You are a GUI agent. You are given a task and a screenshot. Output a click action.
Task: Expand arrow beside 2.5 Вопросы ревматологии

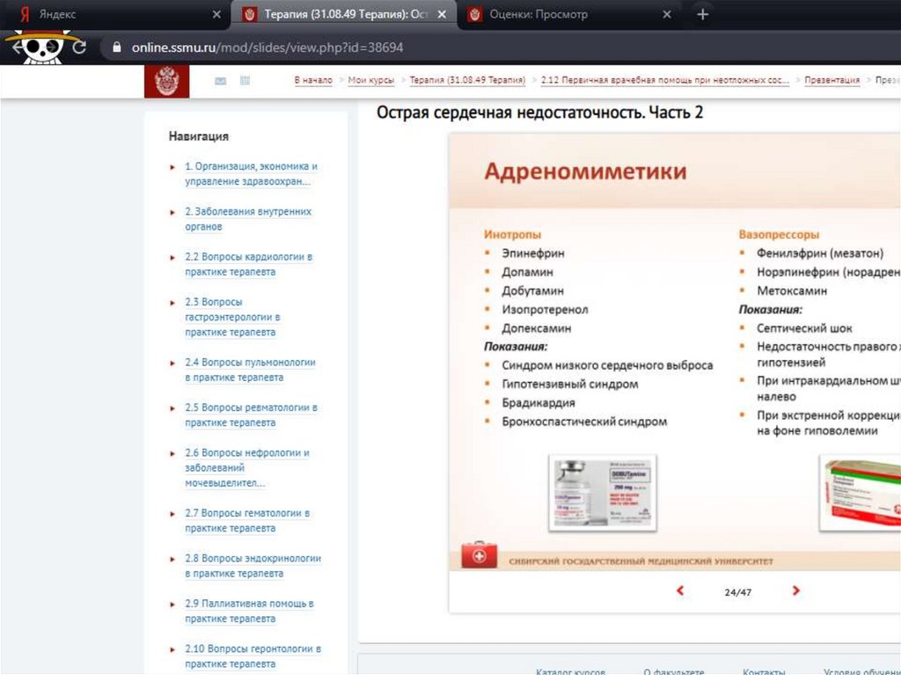coord(172,408)
